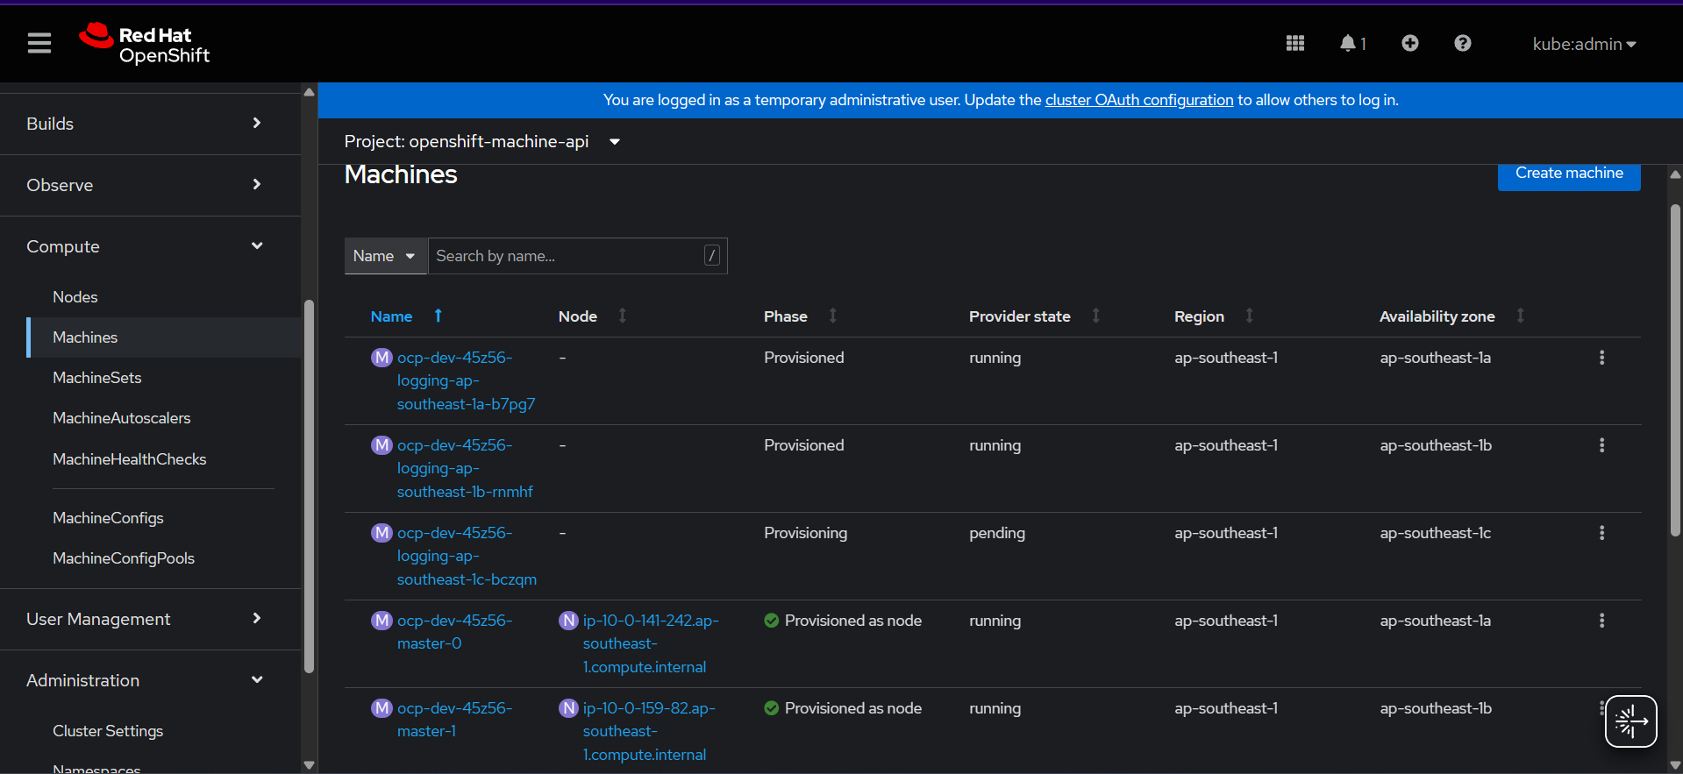Open Cluster Settings page

108,731
